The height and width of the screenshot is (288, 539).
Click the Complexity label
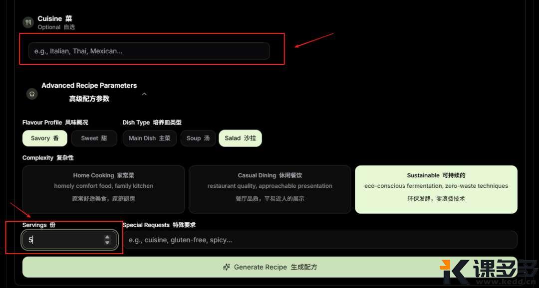[48, 158]
